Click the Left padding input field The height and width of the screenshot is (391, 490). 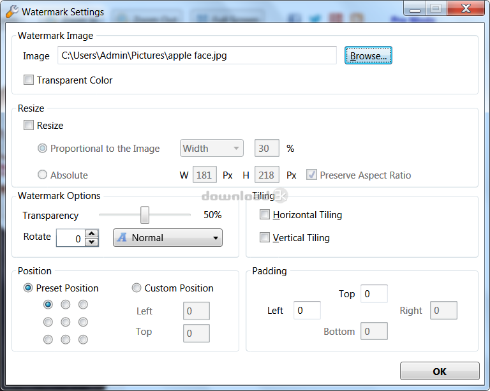point(307,311)
